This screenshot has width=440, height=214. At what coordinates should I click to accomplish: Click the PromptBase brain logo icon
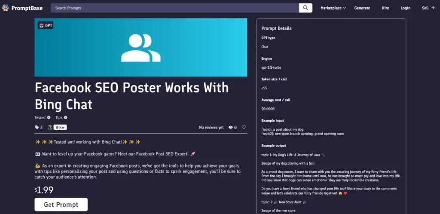coord(6,8)
